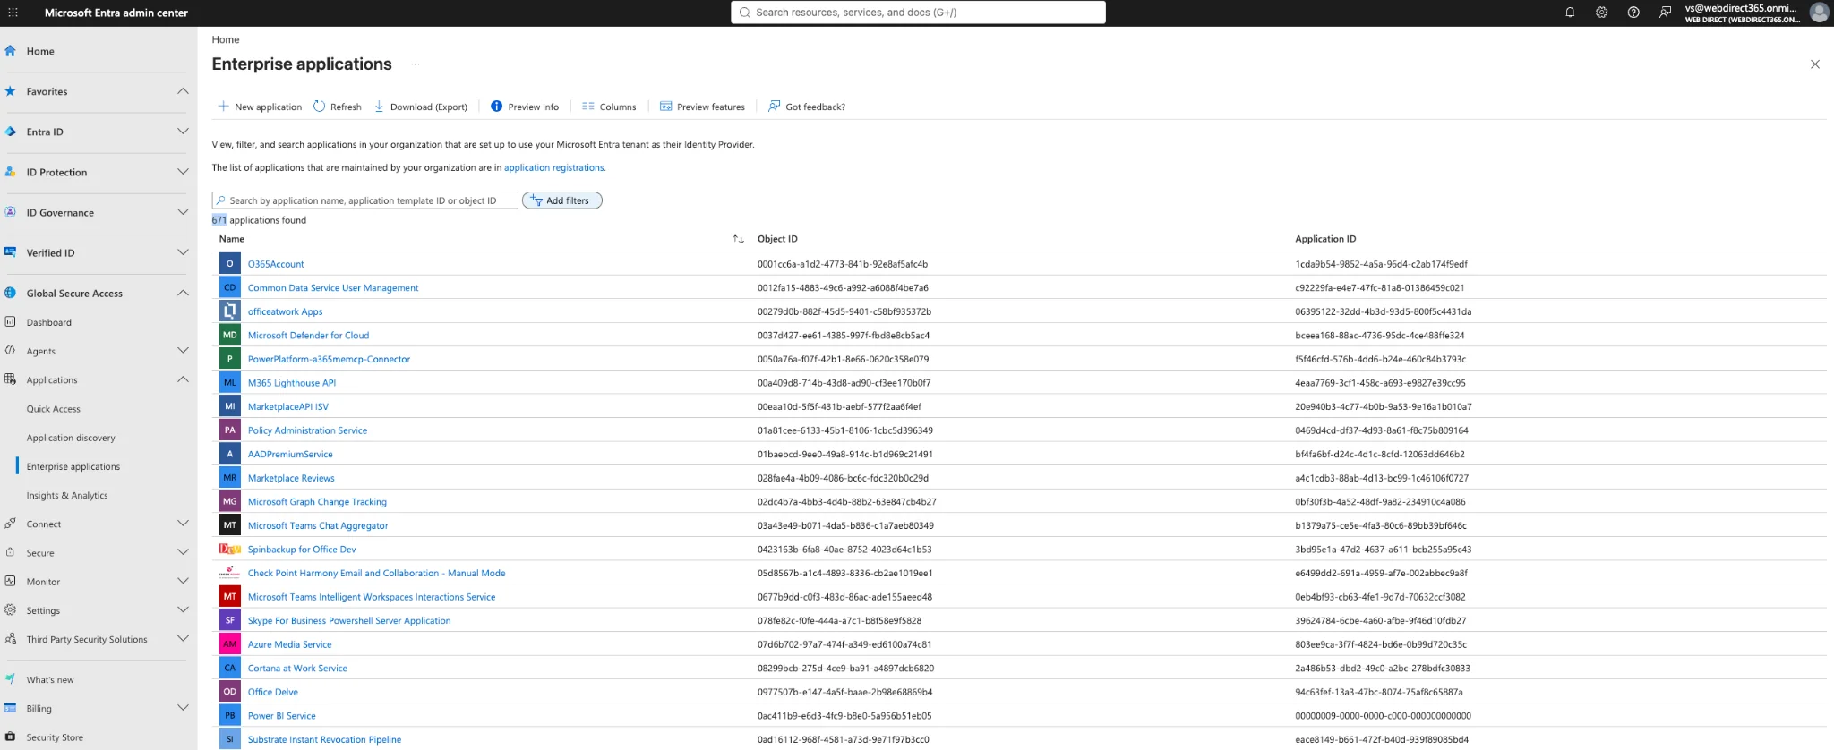Click the Verified ID icon
The width and height of the screenshot is (1834, 750).
(x=11, y=252)
